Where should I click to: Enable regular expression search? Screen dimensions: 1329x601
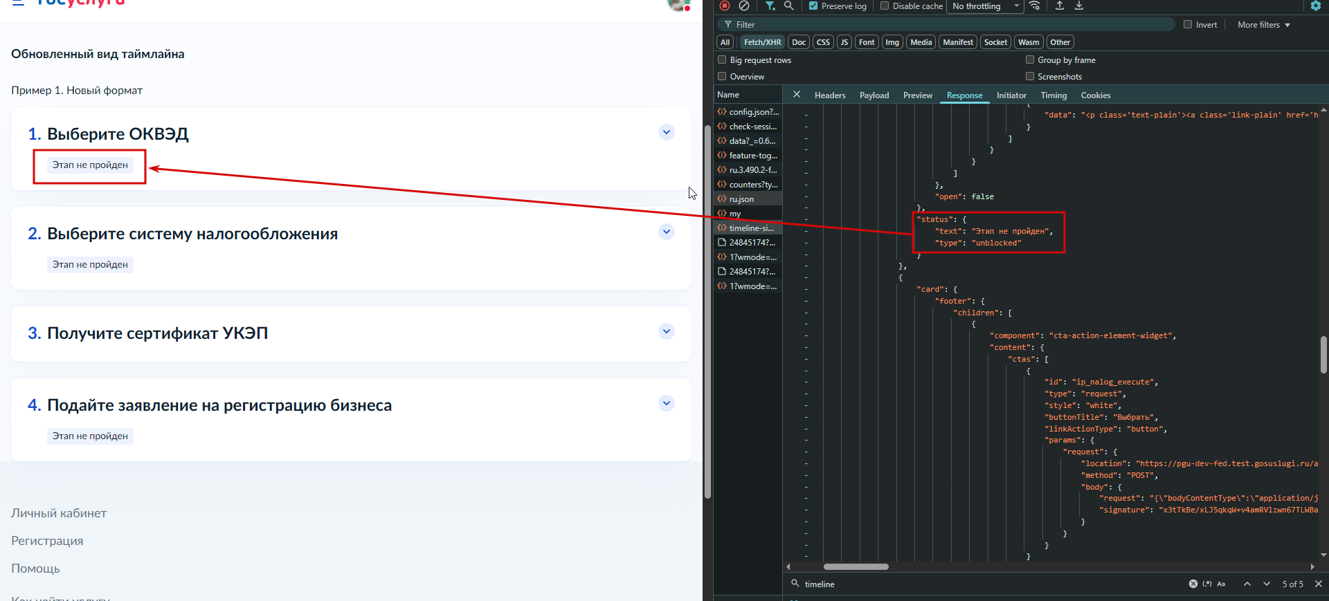[x=1207, y=584]
